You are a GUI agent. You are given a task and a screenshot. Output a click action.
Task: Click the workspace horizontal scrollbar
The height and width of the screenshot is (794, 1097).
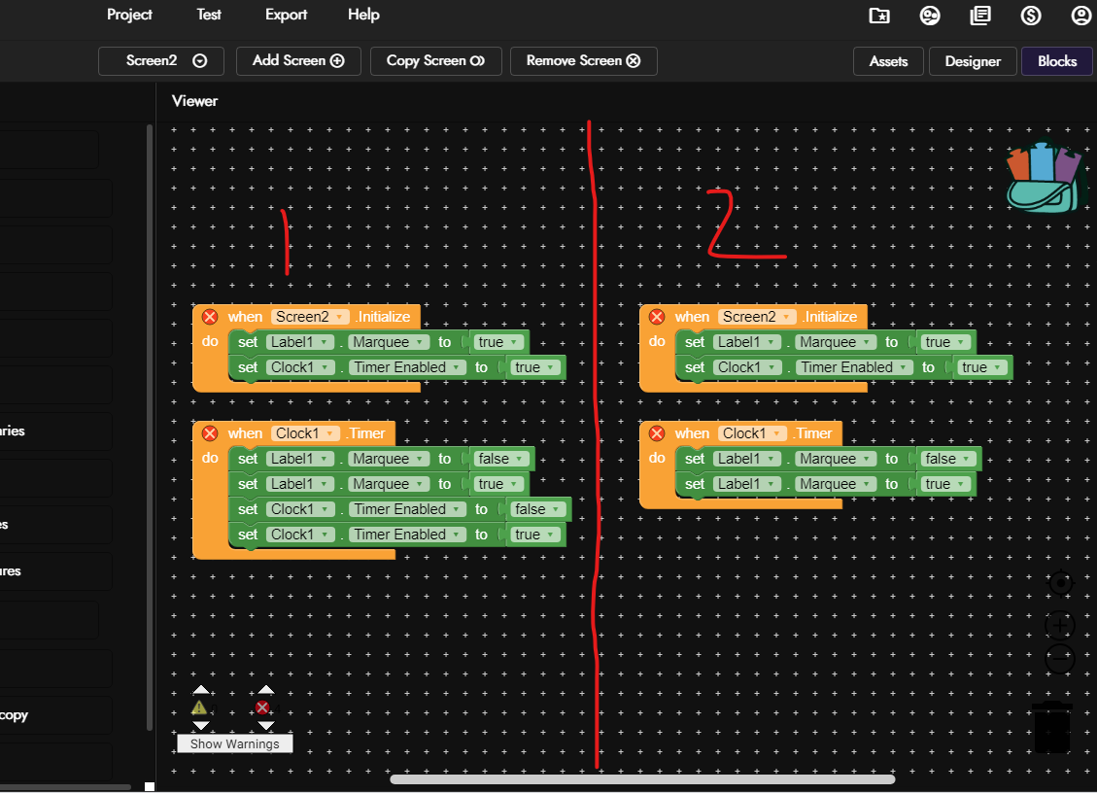(641, 778)
